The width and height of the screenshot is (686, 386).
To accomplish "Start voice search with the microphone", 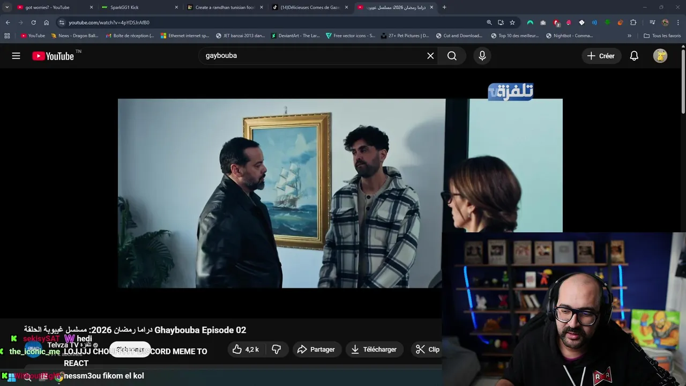I will (482, 56).
